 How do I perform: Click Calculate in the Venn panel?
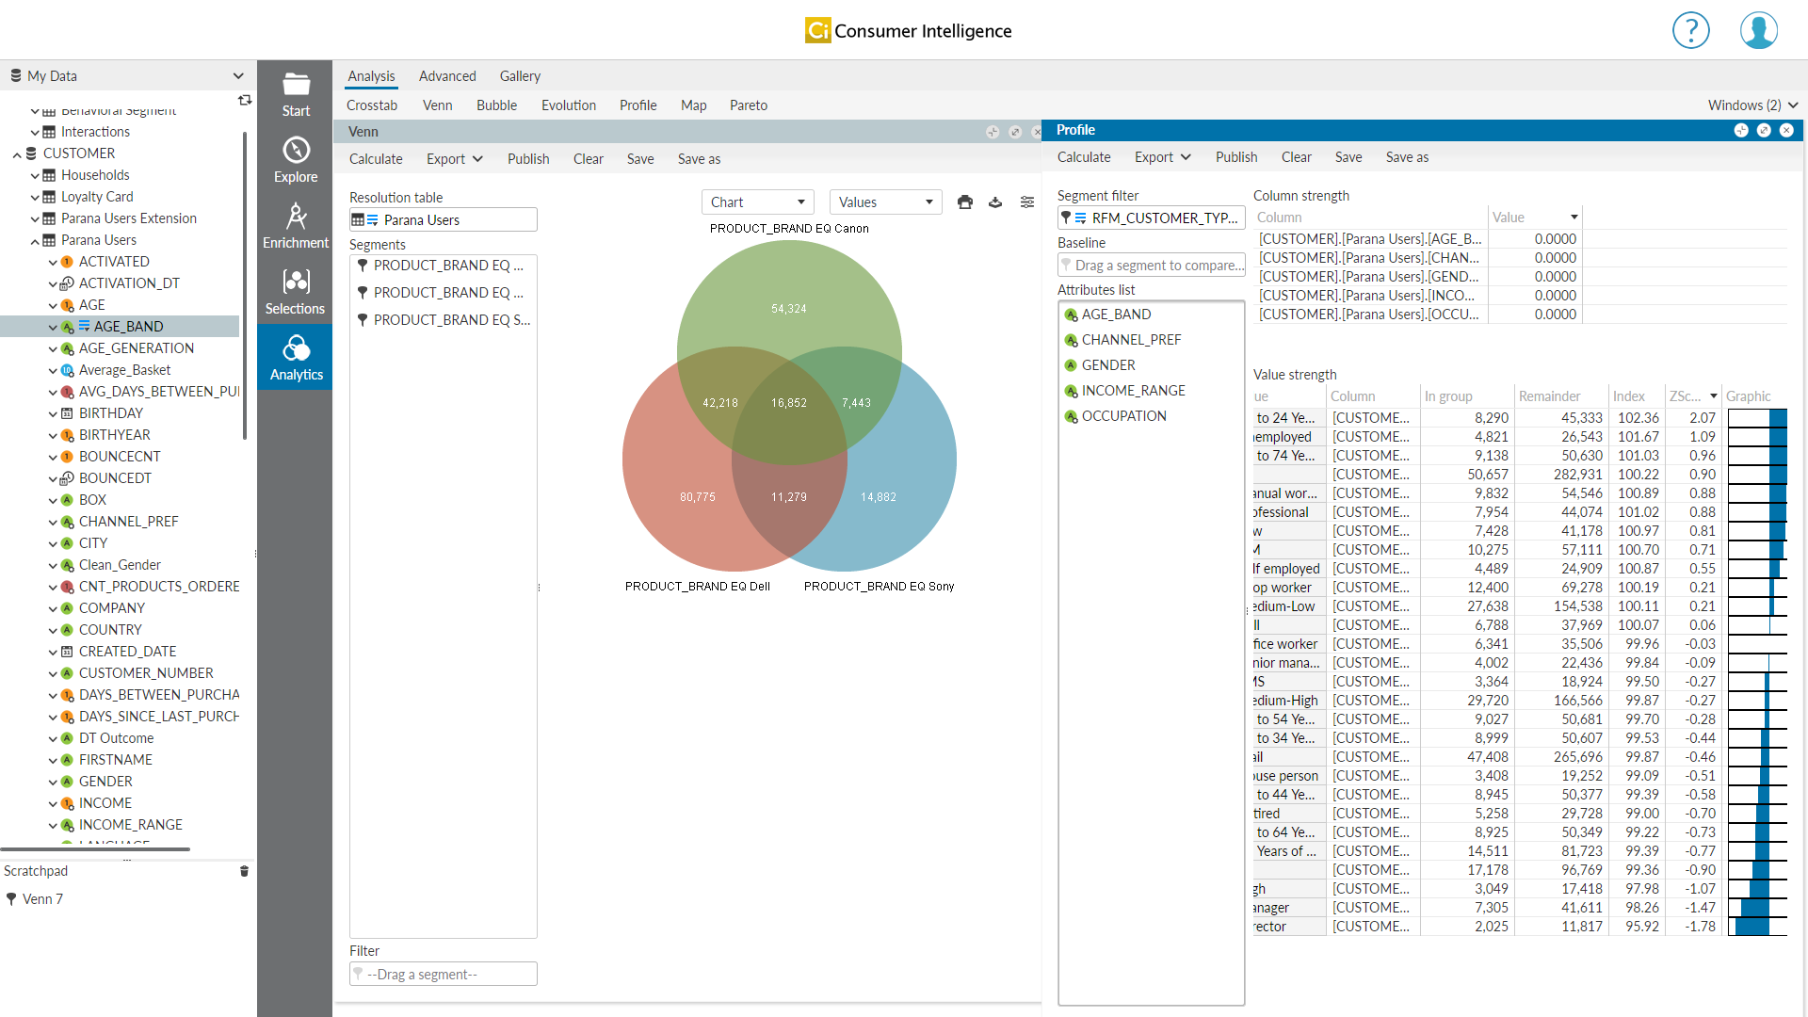[x=376, y=159]
